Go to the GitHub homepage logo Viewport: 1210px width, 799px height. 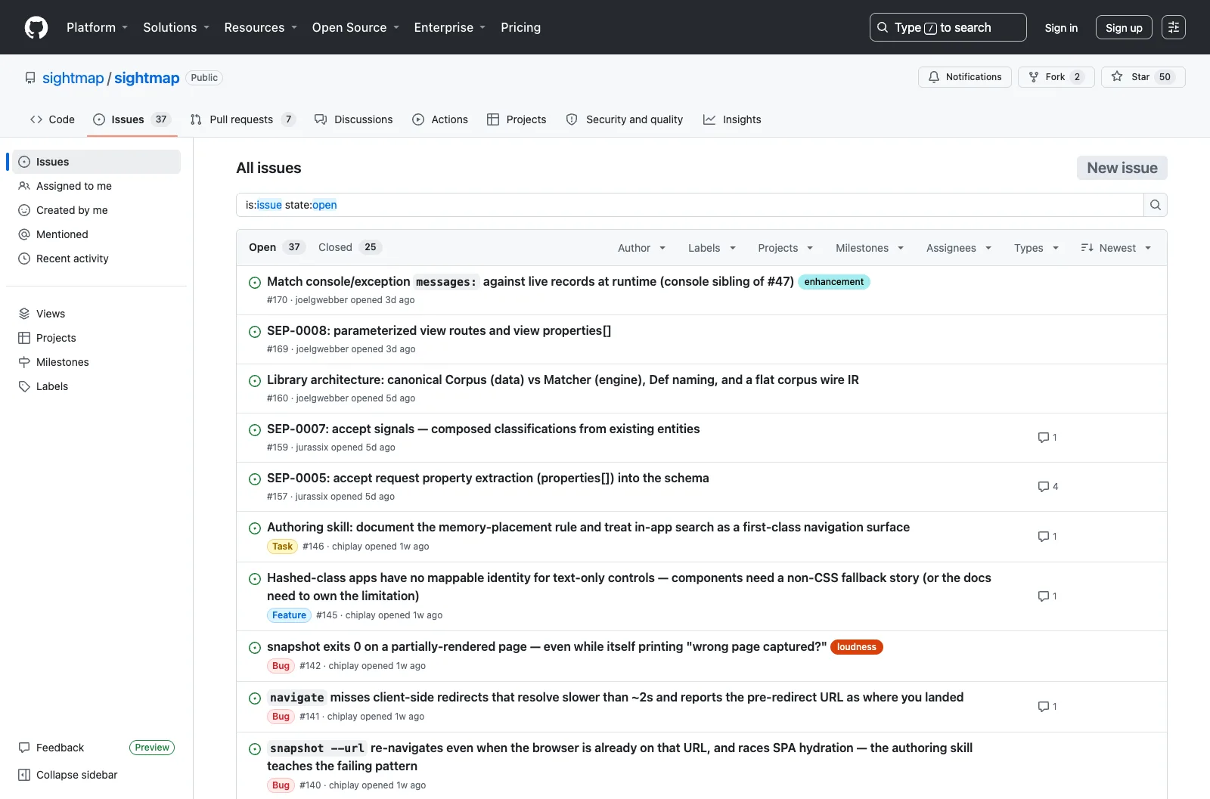(x=36, y=27)
